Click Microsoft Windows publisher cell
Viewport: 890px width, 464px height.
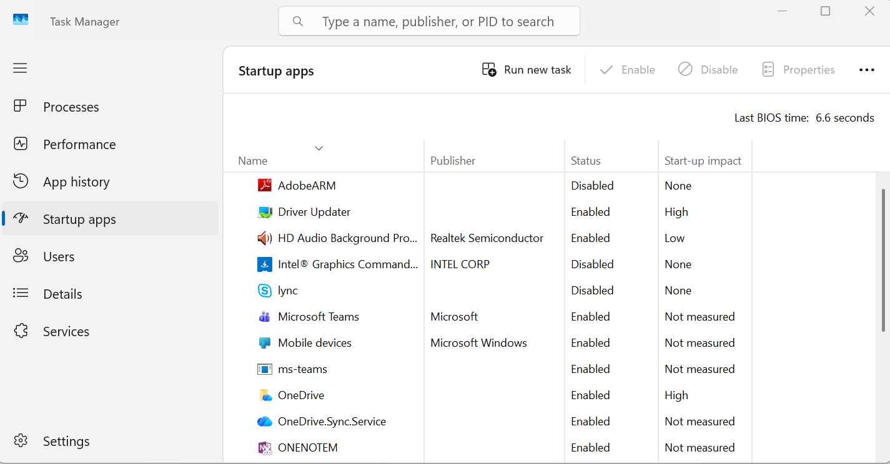(x=479, y=343)
